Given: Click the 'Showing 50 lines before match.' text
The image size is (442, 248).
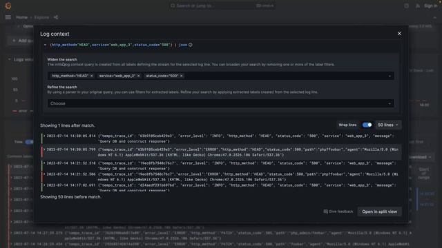Looking at the screenshot, I should [70, 197].
